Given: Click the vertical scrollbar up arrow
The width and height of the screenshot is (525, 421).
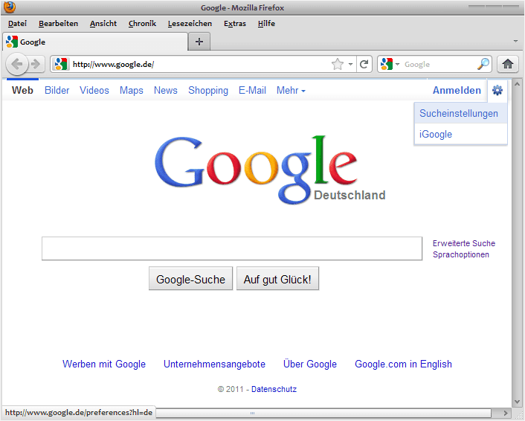Looking at the screenshot, I should 517,83.
